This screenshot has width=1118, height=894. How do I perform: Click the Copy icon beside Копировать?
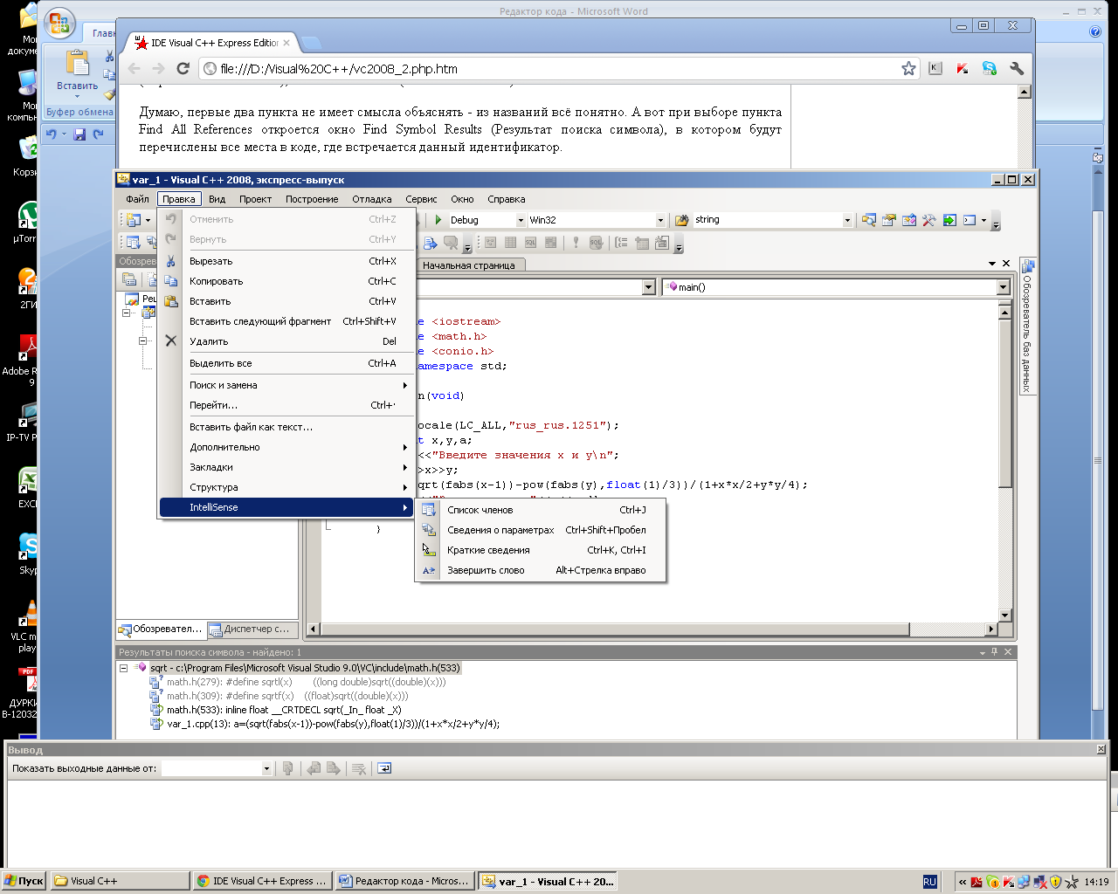[x=171, y=281]
